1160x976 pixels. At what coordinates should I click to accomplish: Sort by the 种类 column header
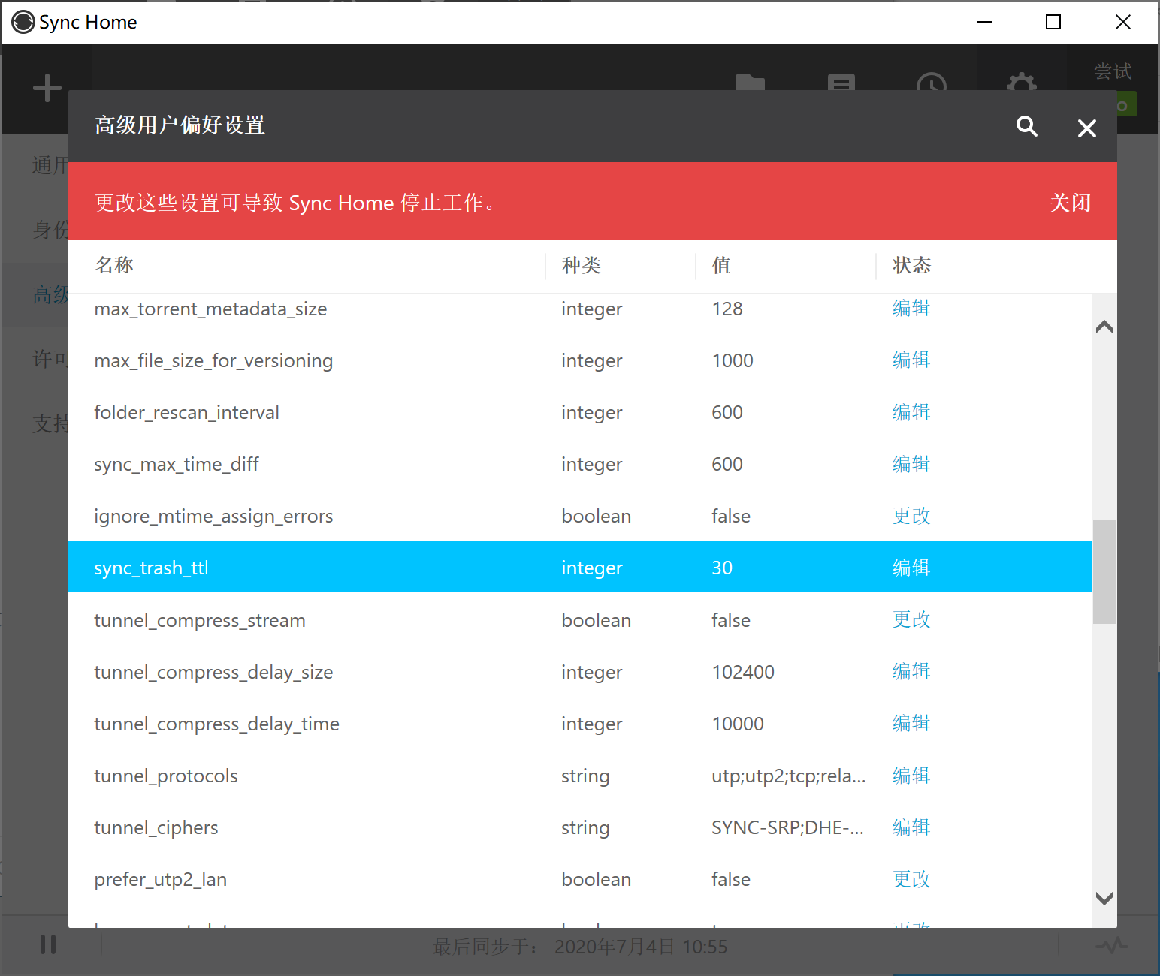(582, 265)
